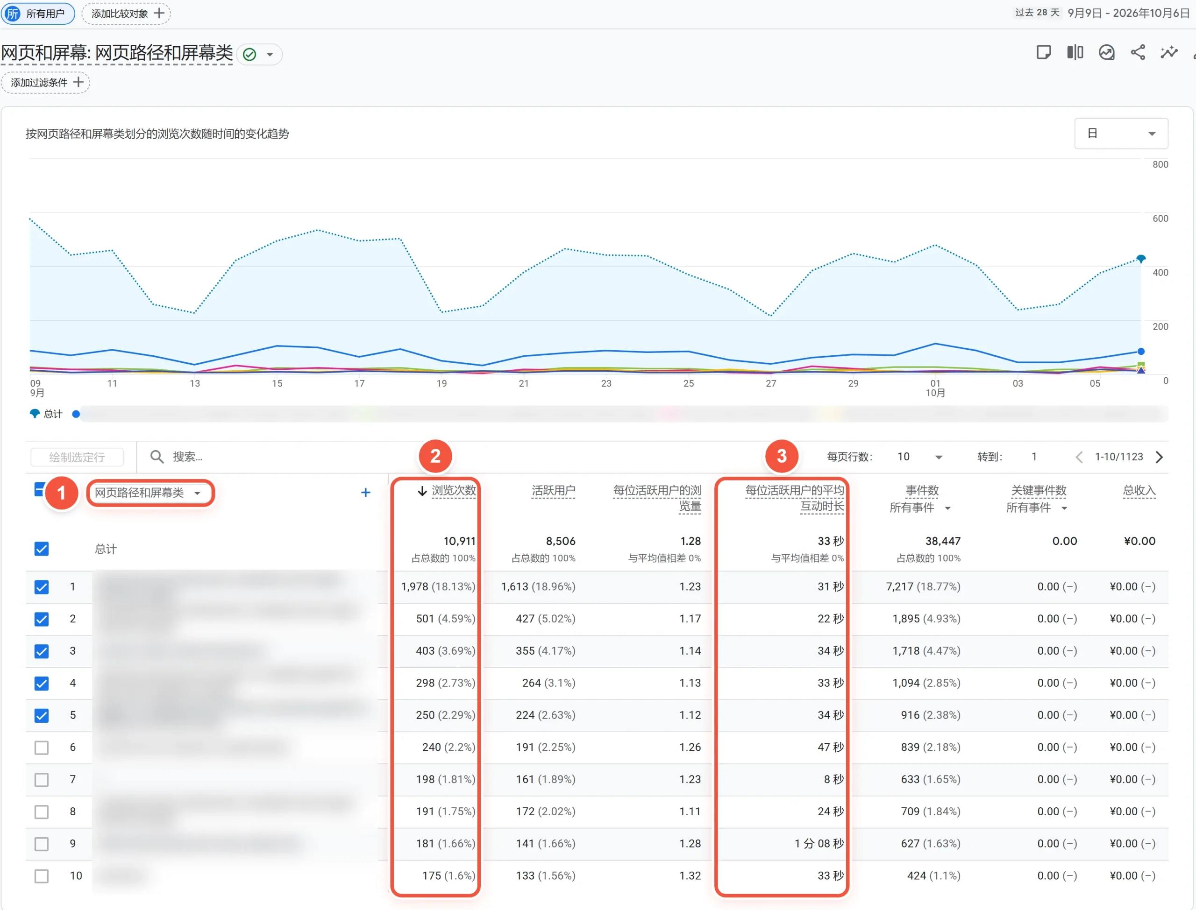Uncheck row 3 checkbox

[42, 651]
